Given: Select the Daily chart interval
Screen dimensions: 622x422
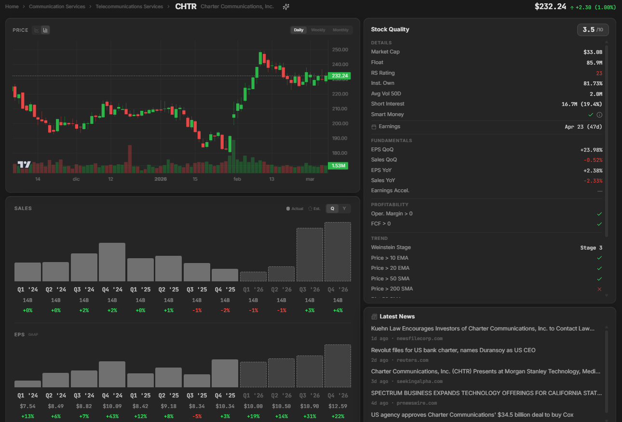Looking at the screenshot, I should (x=298, y=30).
